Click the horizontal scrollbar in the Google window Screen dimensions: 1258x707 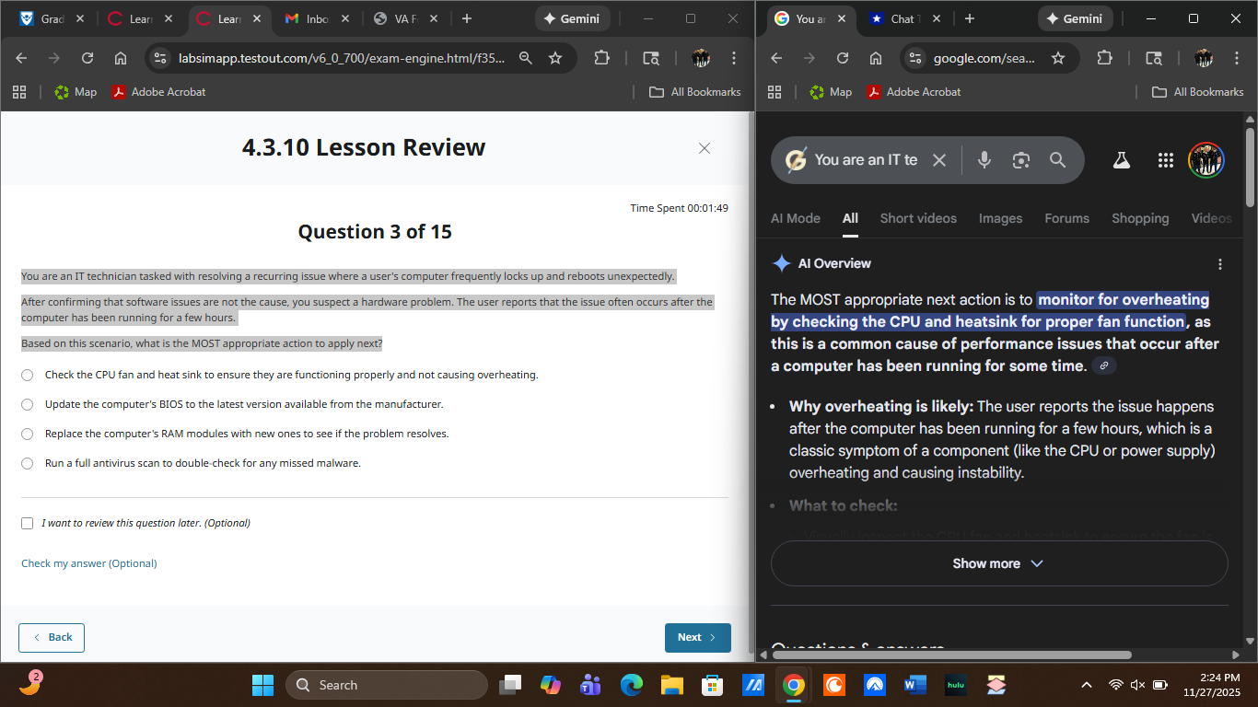952,655
